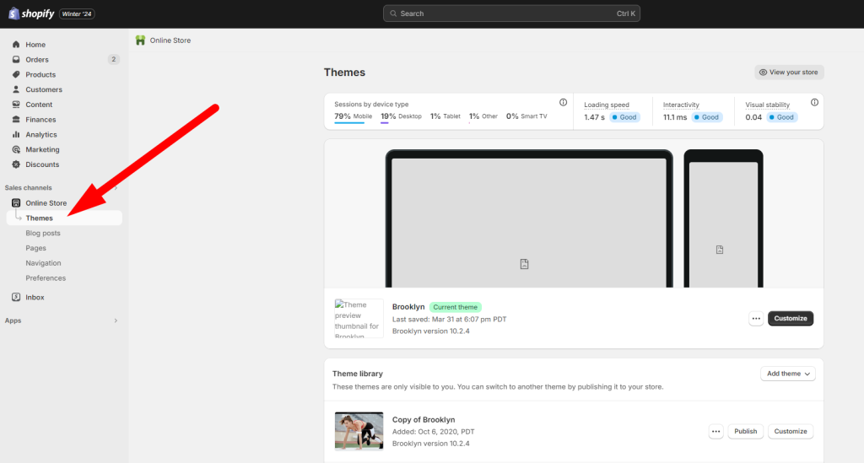
Task: Click the info icon beside Visual stability
Action: [x=814, y=102]
